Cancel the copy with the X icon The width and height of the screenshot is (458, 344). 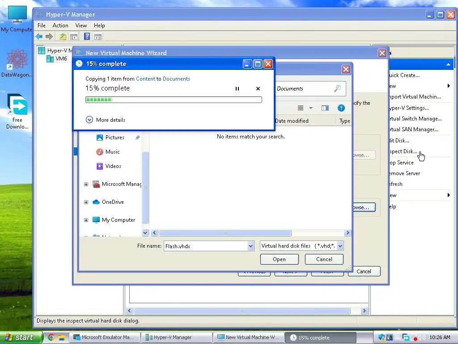258,89
